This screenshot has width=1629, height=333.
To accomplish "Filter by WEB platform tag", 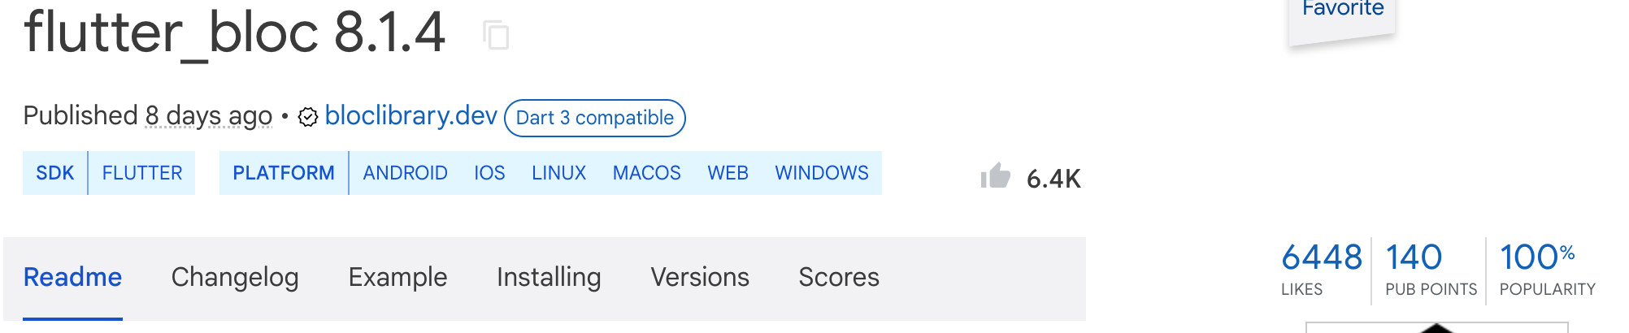I will [x=728, y=173].
